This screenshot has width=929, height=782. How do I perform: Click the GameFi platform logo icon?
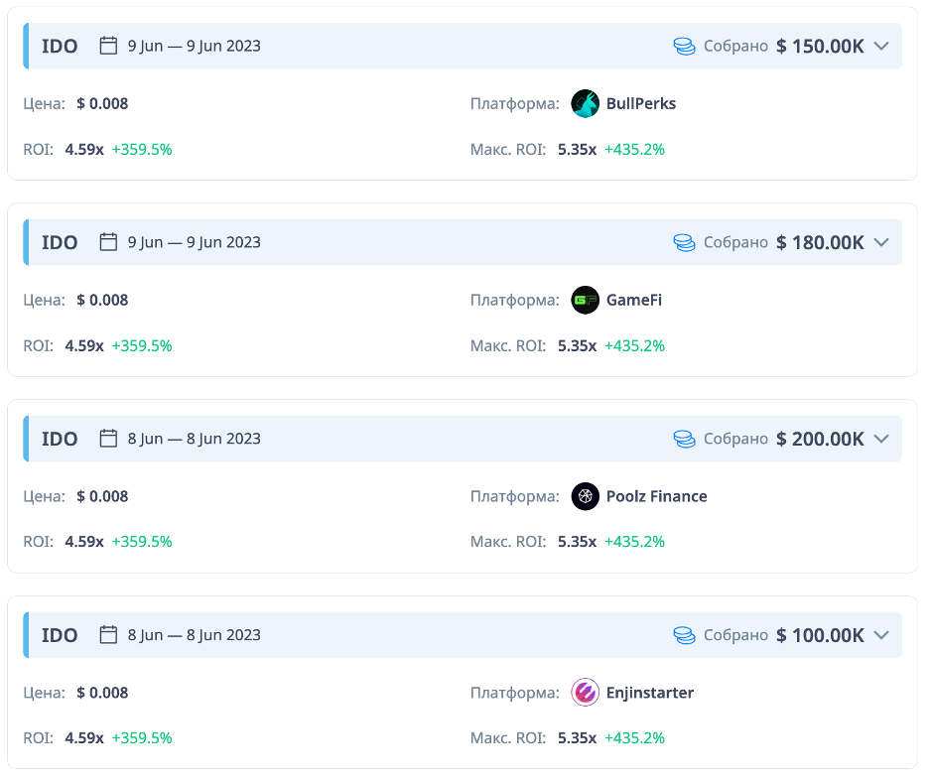point(586,300)
